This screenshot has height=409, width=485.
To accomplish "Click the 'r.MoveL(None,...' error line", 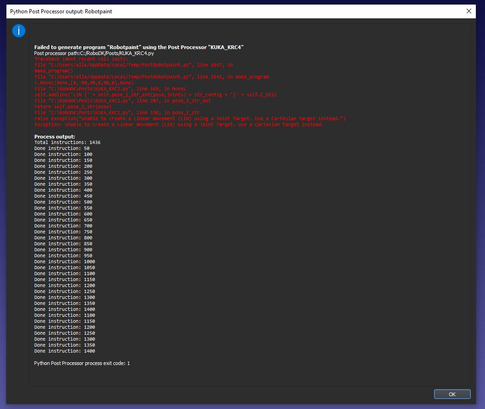I will tap(84, 83).
